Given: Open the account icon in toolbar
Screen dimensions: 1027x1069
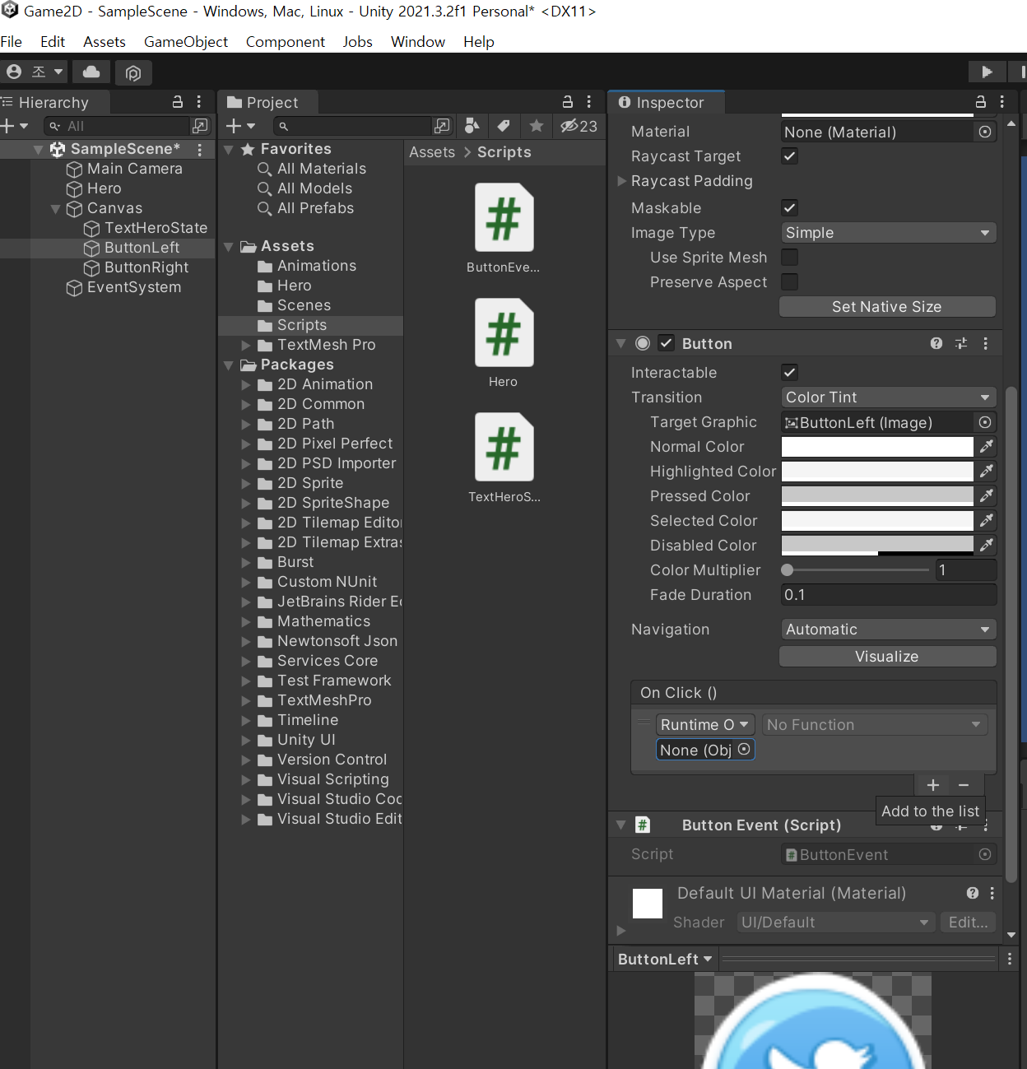Looking at the screenshot, I should [14, 72].
